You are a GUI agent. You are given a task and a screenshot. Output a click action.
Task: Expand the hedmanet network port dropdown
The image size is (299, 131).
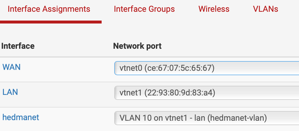click(x=206, y=118)
